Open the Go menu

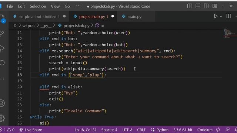[x=67, y=6]
